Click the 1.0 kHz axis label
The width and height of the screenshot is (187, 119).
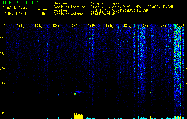click(2, 54)
